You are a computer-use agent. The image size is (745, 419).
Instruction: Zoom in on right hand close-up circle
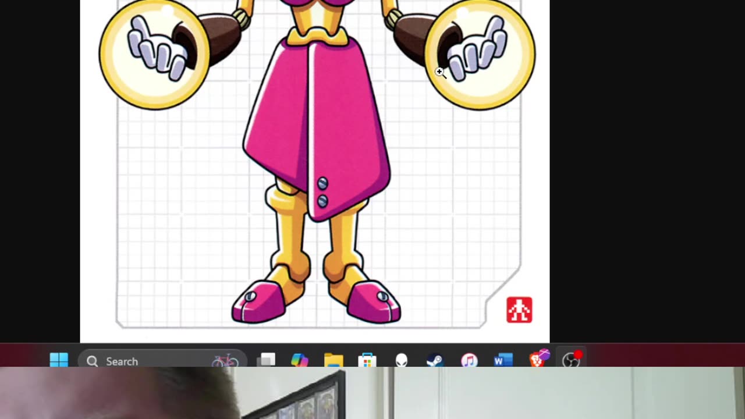coord(480,54)
